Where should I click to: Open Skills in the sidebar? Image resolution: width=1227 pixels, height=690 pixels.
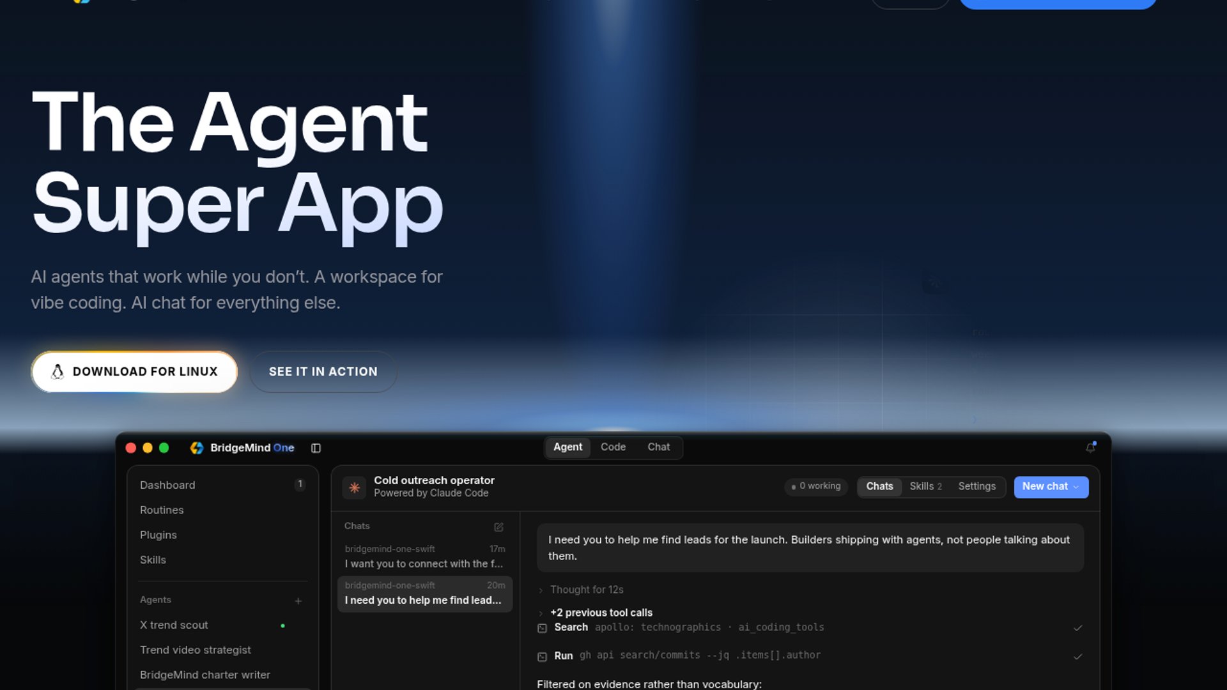[222, 560]
